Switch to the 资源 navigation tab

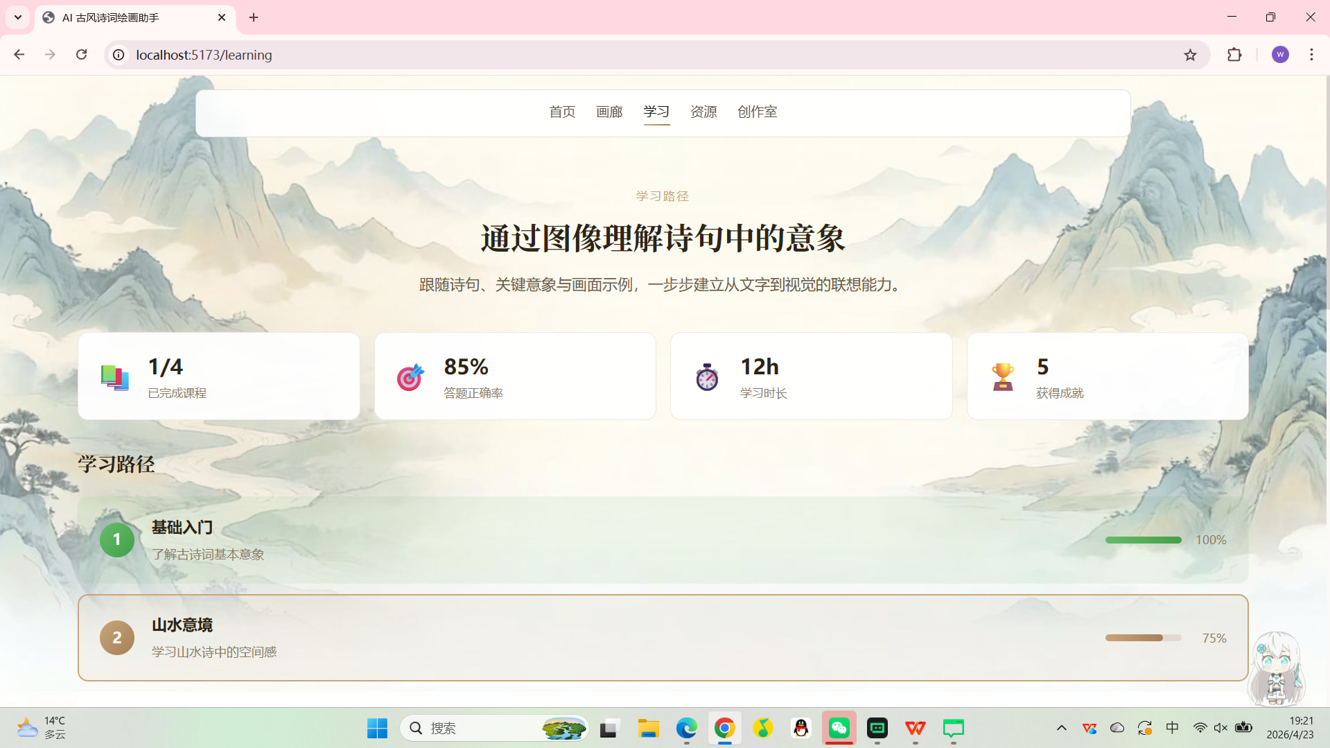coord(703,112)
